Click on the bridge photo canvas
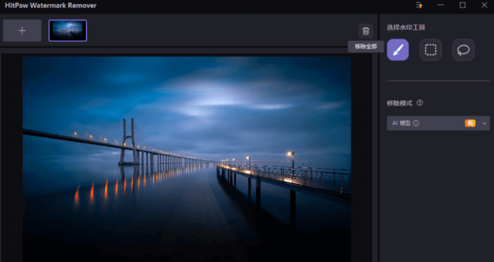 point(186,157)
